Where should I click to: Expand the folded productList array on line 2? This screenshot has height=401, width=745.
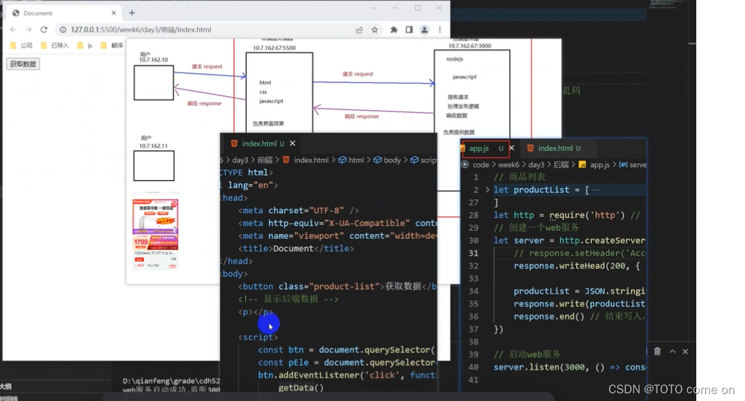click(x=486, y=189)
